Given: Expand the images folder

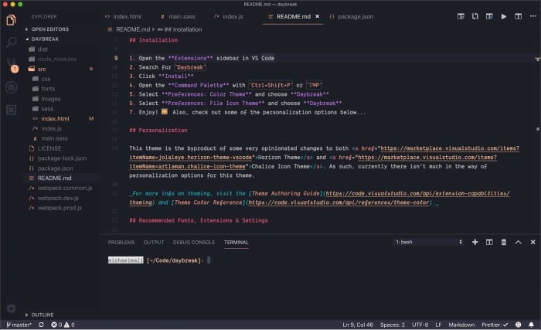Looking at the screenshot, I should (x=46, y=99).
